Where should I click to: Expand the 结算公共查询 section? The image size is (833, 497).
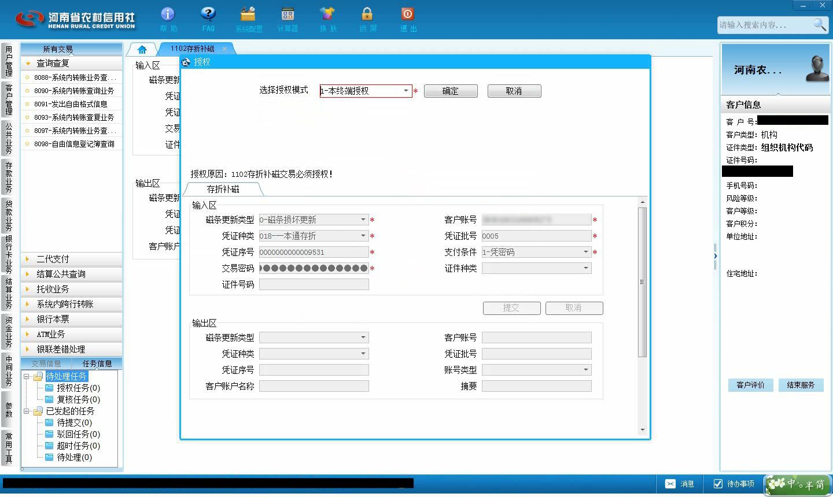pos(72,274)
